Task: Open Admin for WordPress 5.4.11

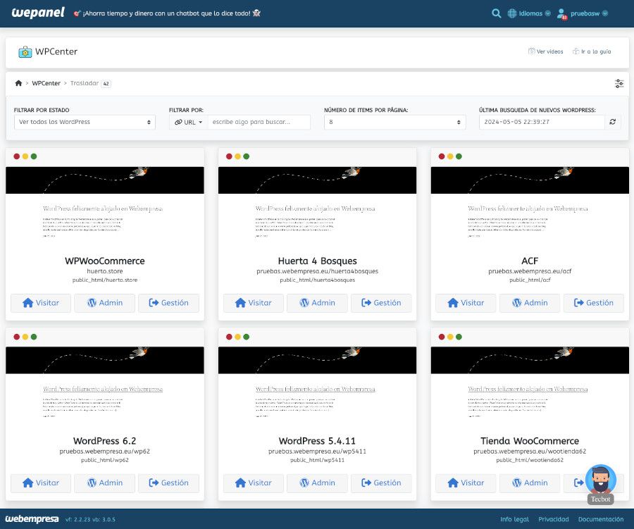Action: (318, 483)
